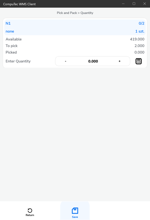150x220 pixels.
Task: Select the '1 szt.' unit label
Action: click(140, 31)
